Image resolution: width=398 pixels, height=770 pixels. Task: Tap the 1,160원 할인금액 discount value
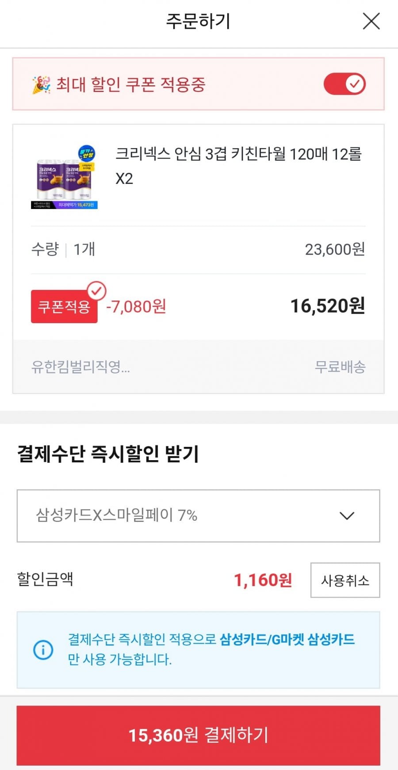[263, 580]
